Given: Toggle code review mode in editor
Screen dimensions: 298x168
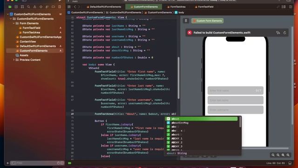Looking at the screenshot, I should click(278, 7).
